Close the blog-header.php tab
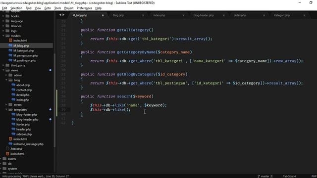 tap(223, 15)
